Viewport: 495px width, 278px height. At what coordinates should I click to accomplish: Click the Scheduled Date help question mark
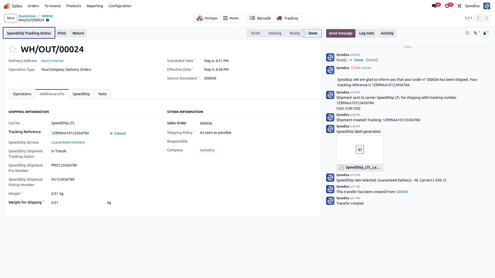[195, 60]
